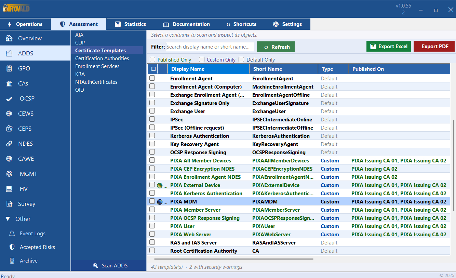Open the Overview sidebar house icon
This screenshot has height=278, width=456.
9,38
